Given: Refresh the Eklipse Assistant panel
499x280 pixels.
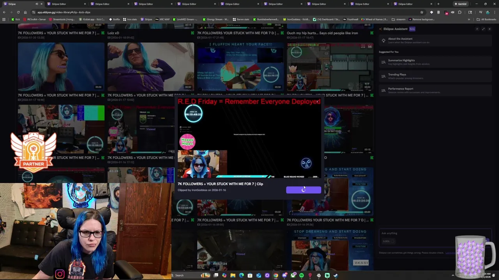Looking at the screenshot, I should pyautogui.click(x=477, y=29).
